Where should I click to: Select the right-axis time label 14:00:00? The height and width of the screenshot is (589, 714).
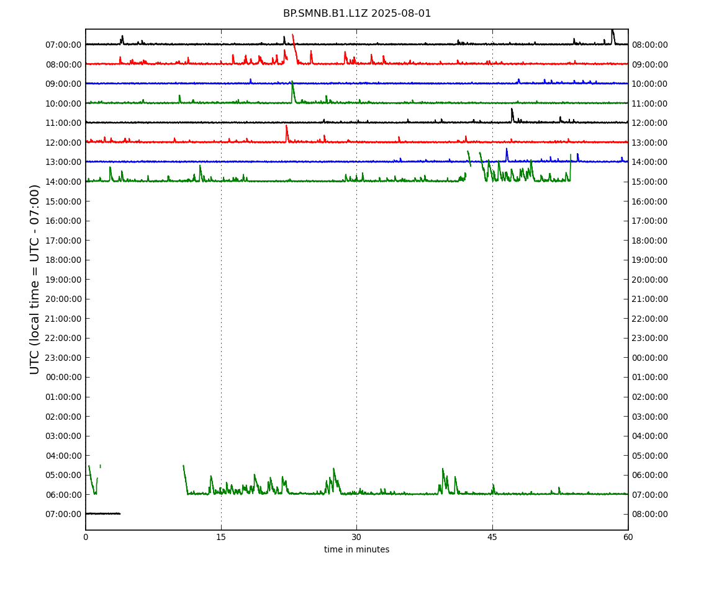pyautogui.click(x=650, y=162)
